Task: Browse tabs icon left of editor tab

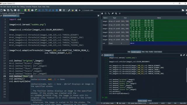Action: pyautogui.click(x=1, y=15)
